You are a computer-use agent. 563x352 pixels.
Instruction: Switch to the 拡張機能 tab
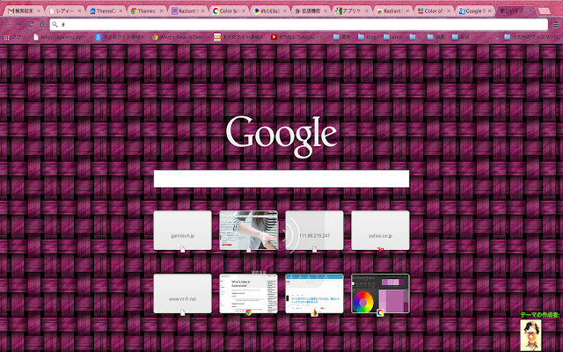311,11
